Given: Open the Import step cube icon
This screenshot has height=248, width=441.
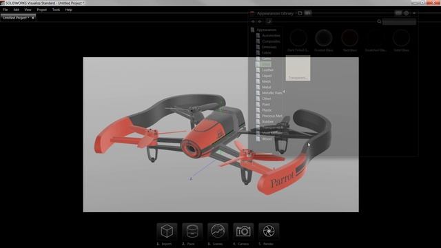Looking at the screenshot, I should (167, 231).
